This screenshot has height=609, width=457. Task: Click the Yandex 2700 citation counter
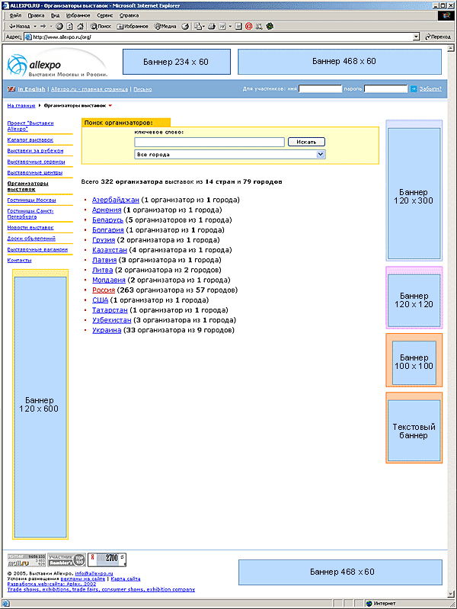click(107, 559)
